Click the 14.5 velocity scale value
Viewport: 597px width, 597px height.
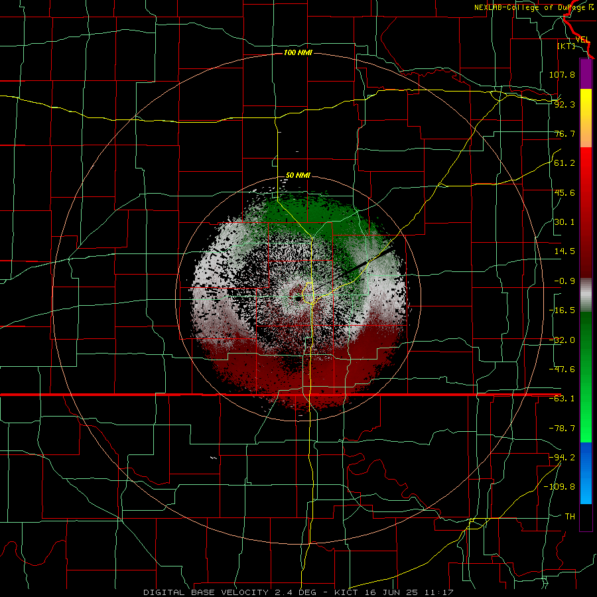[x=564, y=251]
